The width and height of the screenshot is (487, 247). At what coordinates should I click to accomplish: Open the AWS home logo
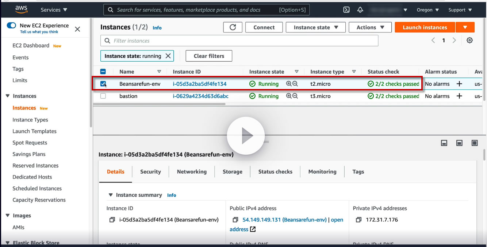tap(21, 9)
